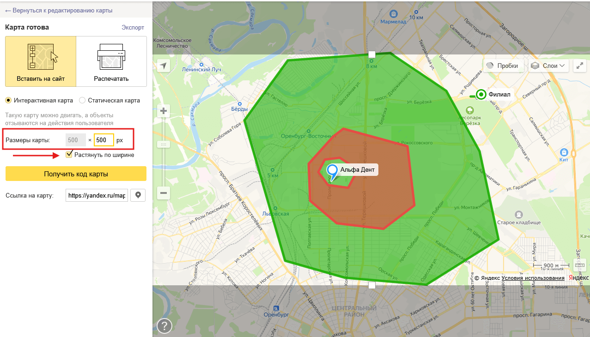Focus the map height input field

coord(104,140)
